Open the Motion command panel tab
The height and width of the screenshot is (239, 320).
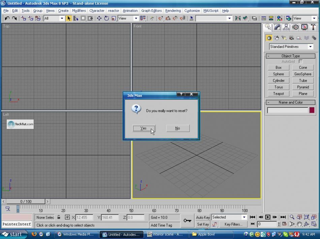tap(295, 27)
